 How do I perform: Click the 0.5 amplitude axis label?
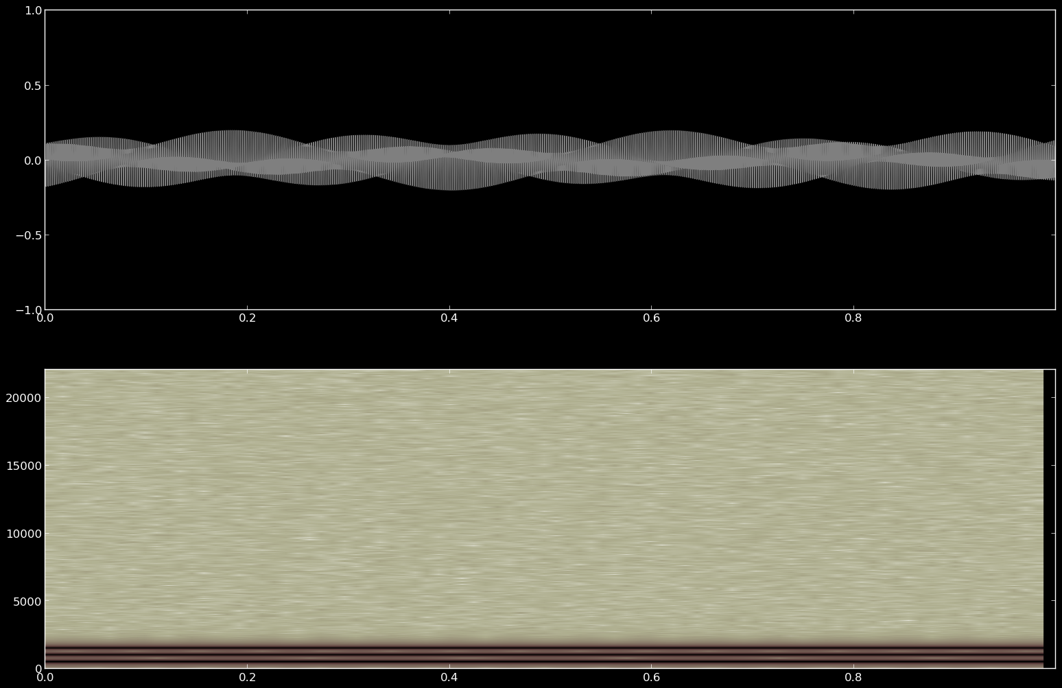(x=32, y=86)
